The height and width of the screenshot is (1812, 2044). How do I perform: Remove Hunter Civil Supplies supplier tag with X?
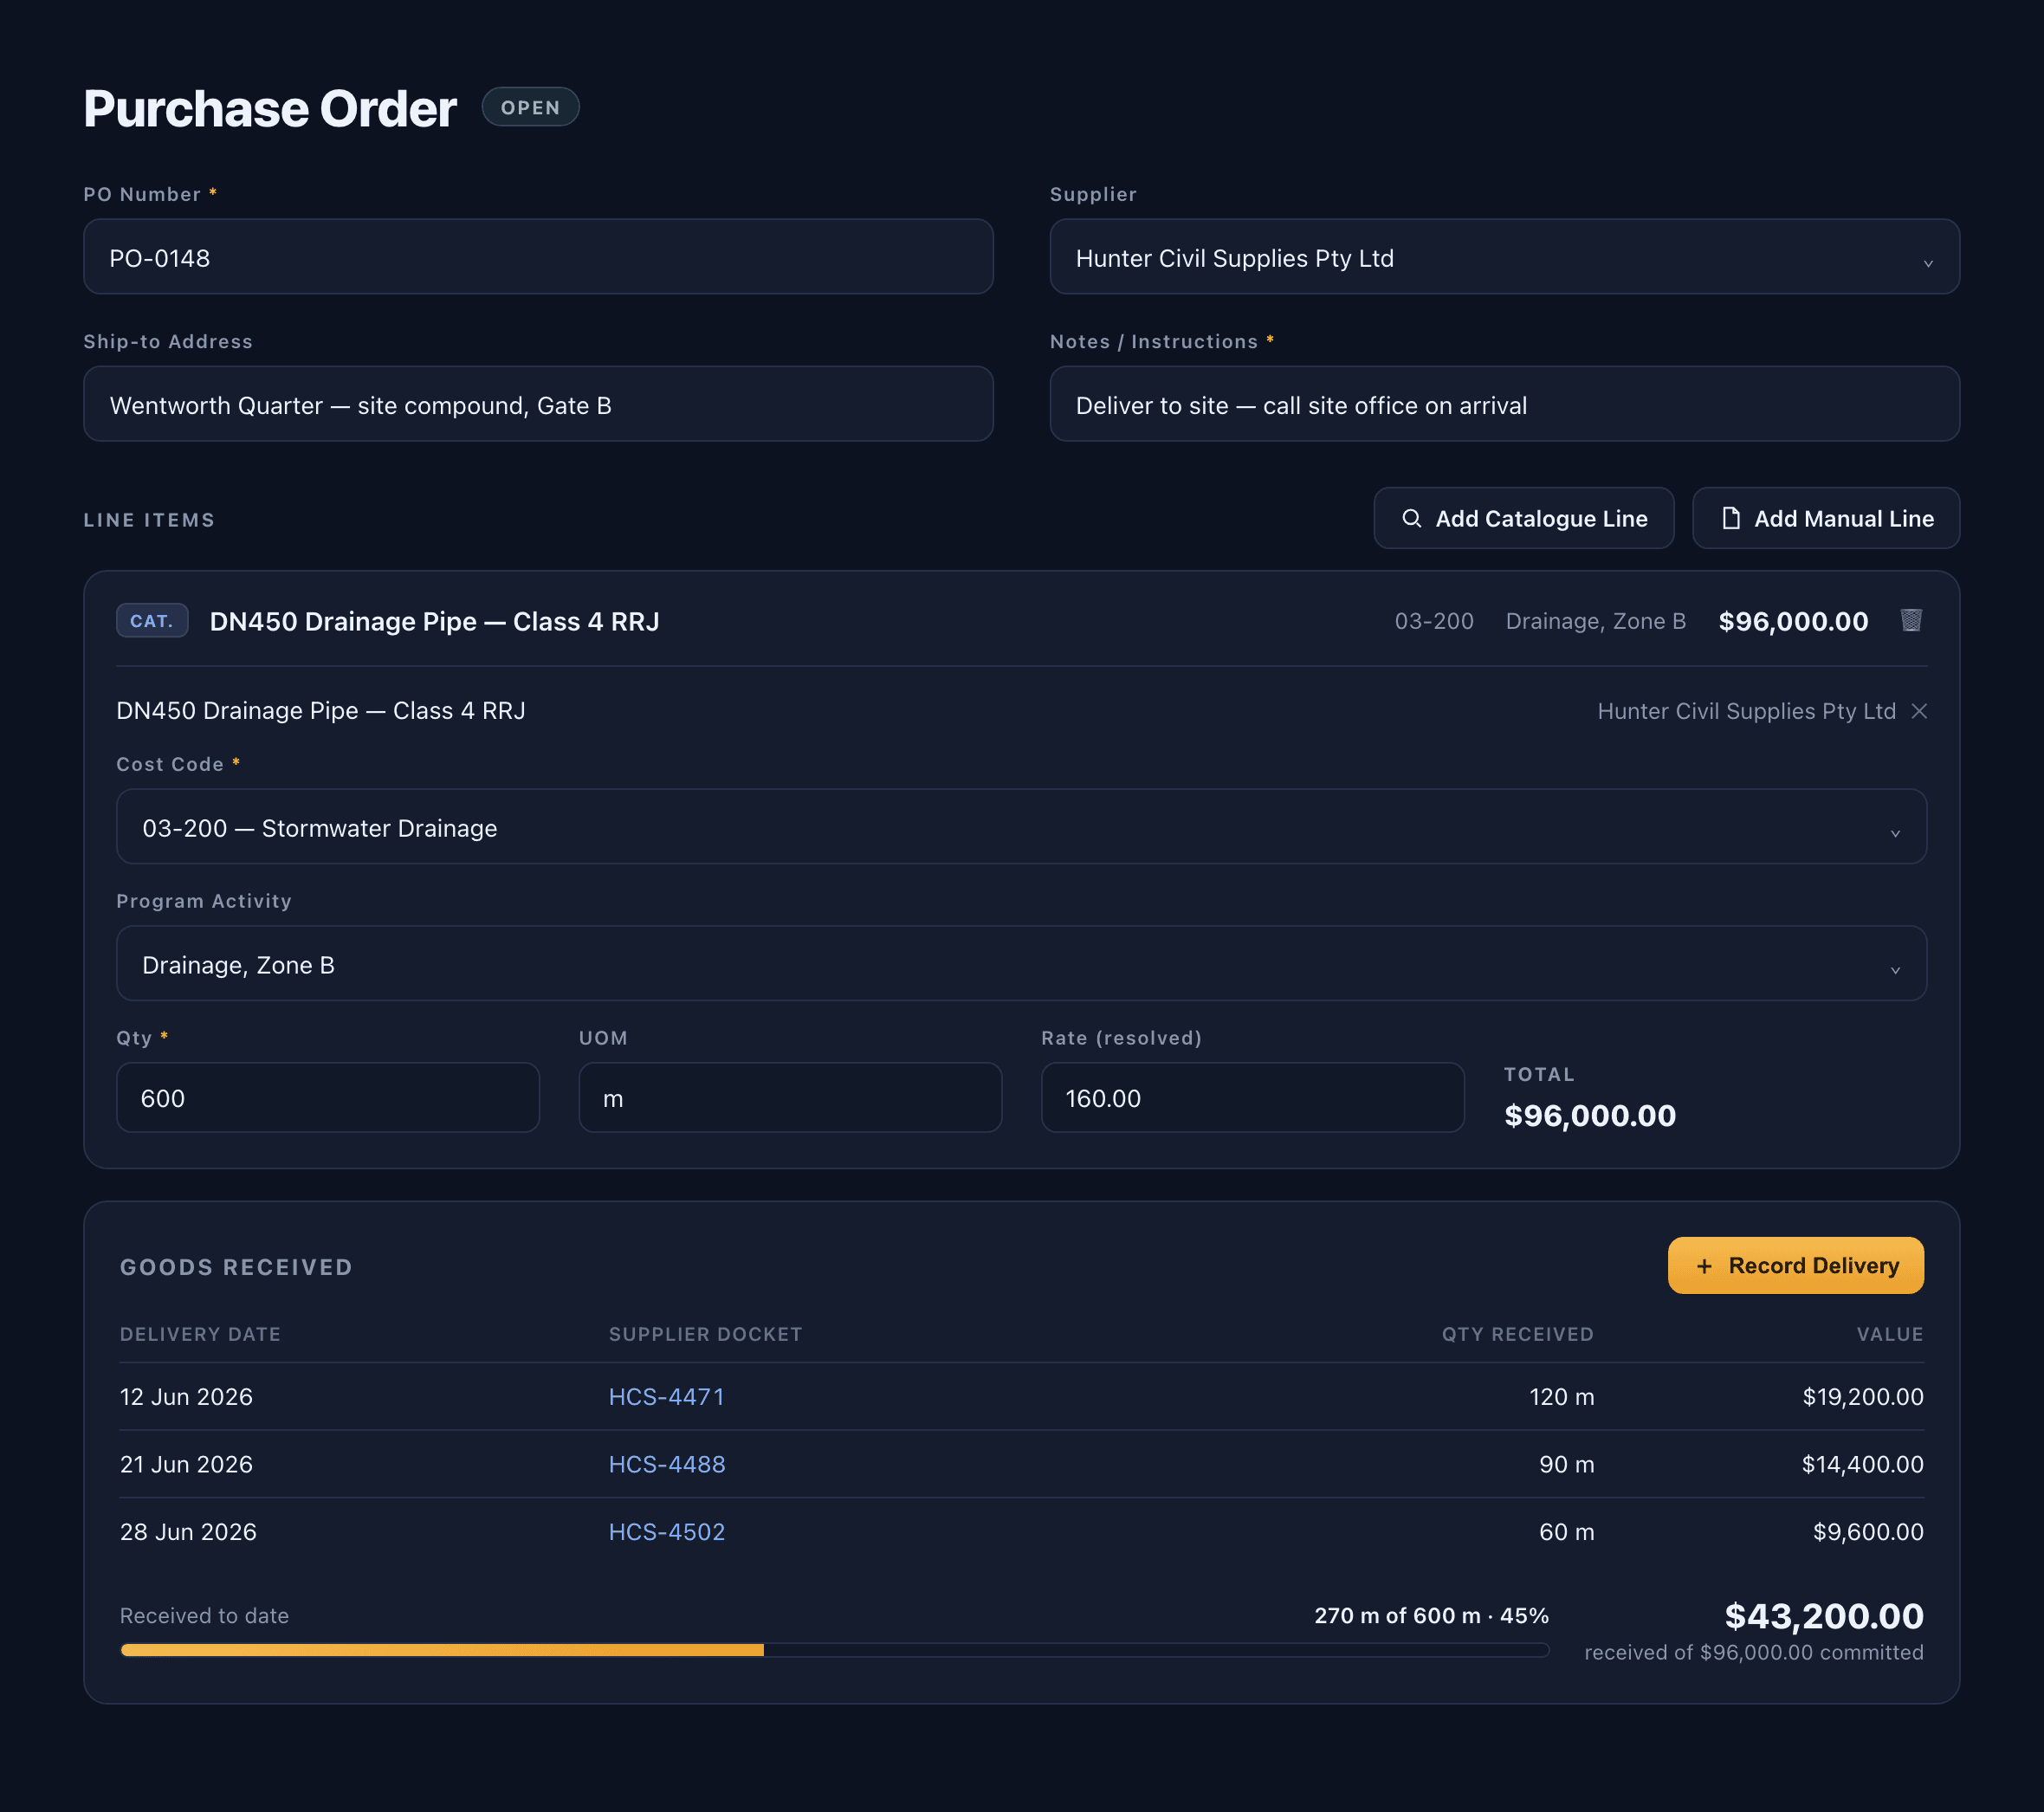(1919, 711)
